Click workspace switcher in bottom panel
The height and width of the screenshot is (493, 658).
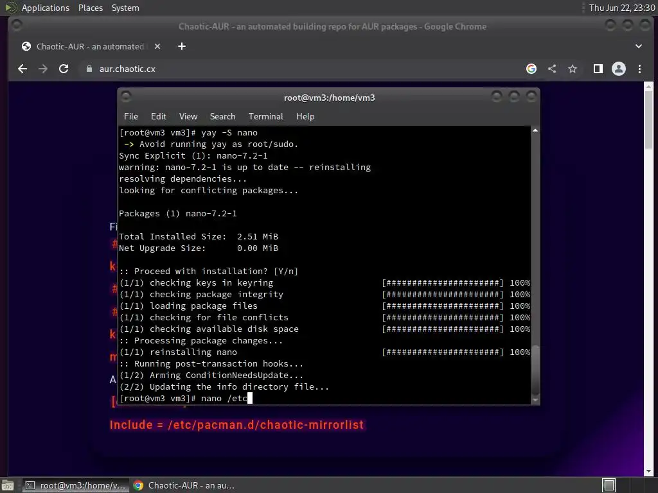pos(609,485)
